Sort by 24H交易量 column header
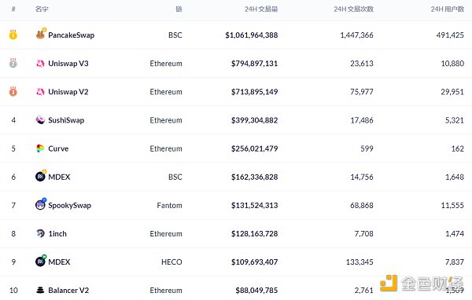 [x=261, y=9]
